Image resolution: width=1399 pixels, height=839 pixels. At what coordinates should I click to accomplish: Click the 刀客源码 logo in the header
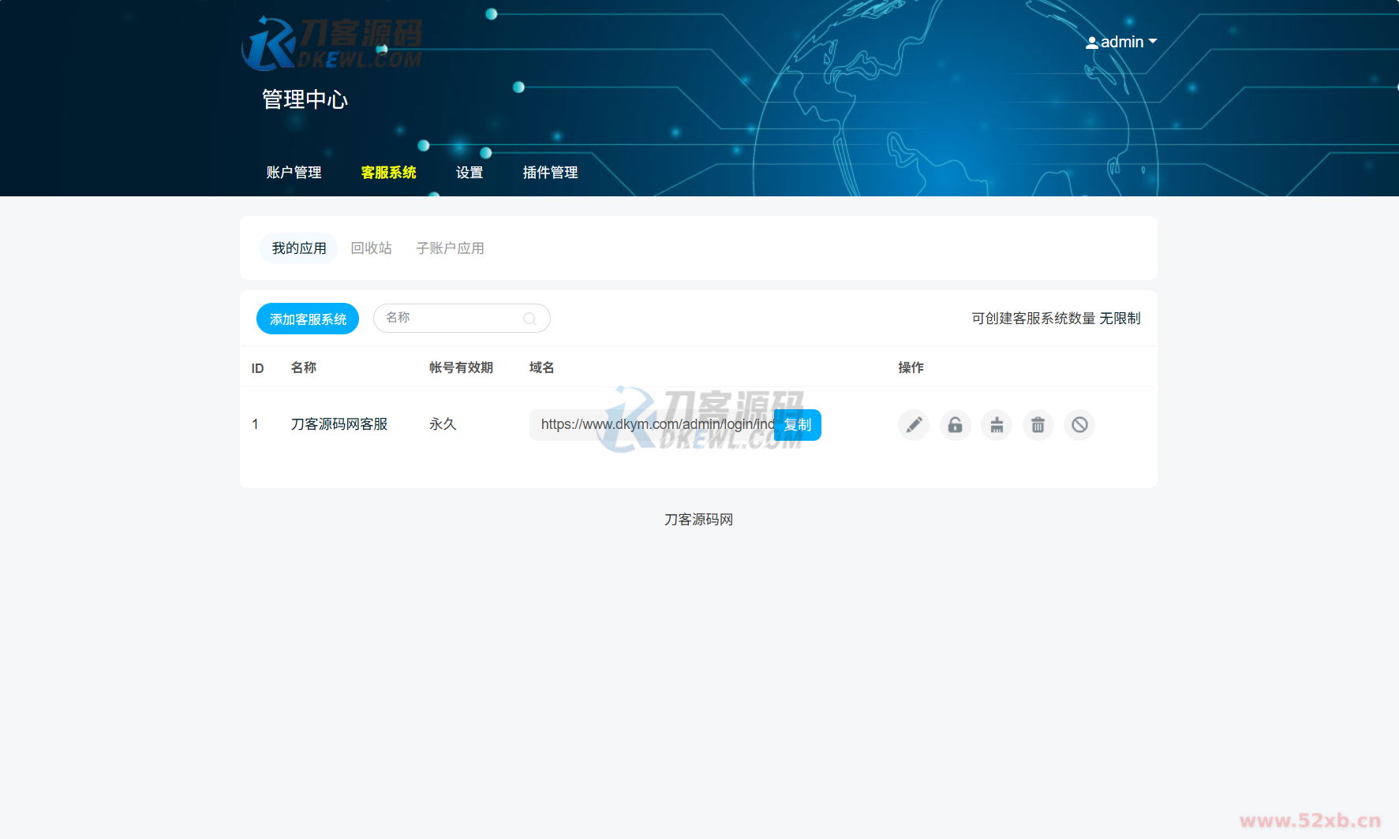point(331,43)
